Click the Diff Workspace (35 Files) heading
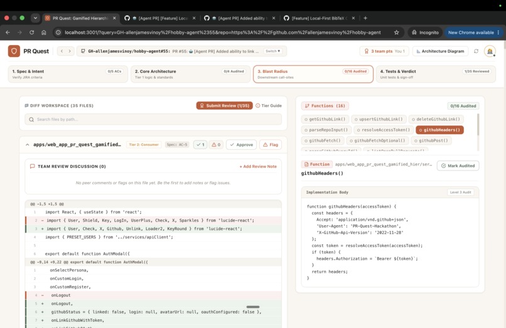Screen dimensions: 506x328 59,105
